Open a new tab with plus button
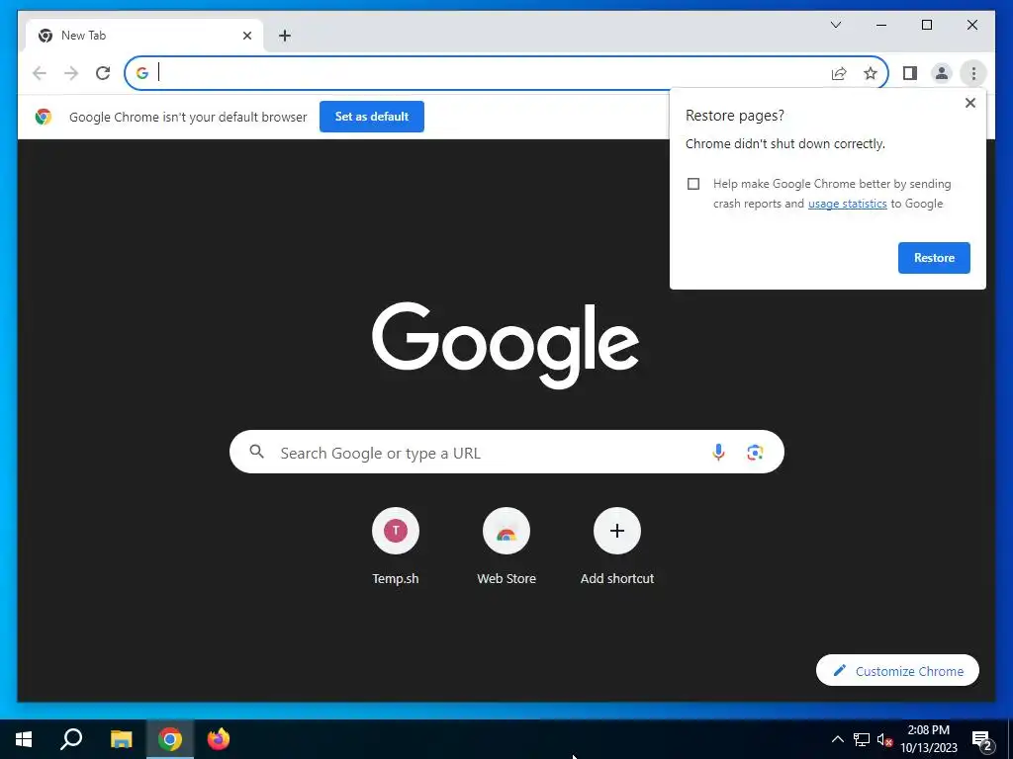 pos(284,36)
